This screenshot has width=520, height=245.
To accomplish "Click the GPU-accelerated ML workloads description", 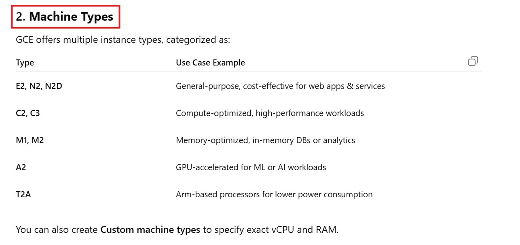I will coord(251,167).
